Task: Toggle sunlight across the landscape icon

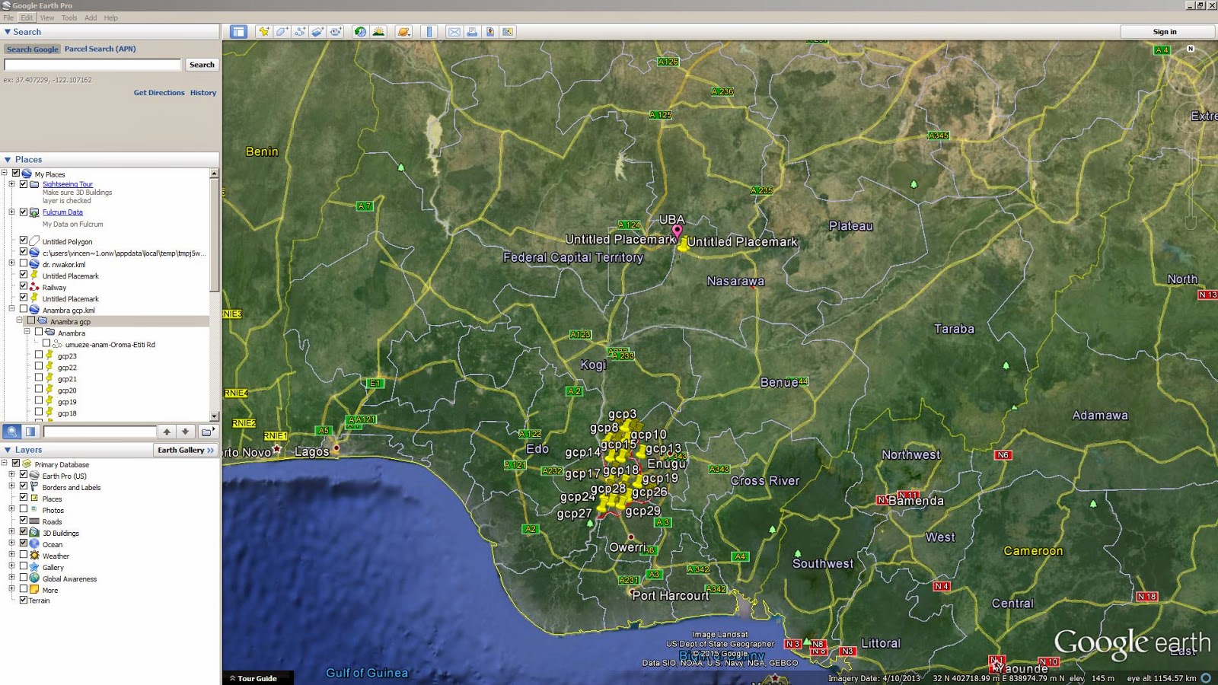Action: [x=378, y=32]
